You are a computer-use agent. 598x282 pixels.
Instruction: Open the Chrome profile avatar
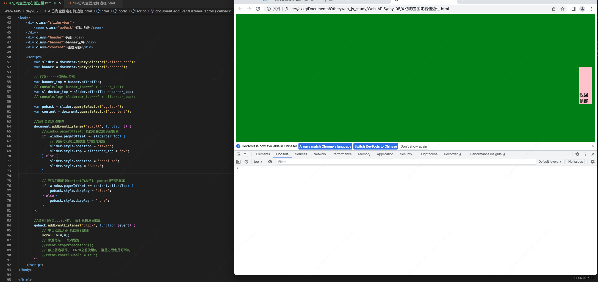582,9
